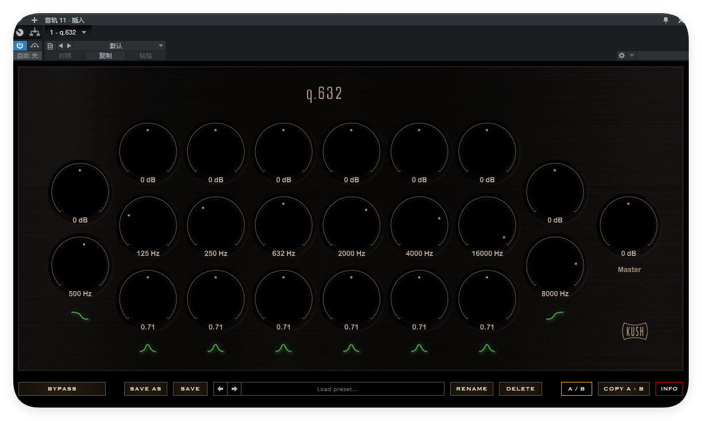Load the next preset with the bottom right arrow
The height and width of the screenshot is (421, 702).
point(234,389)
